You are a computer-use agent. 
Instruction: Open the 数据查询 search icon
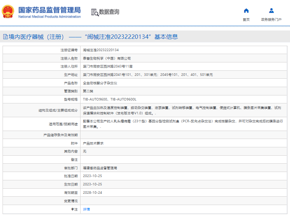[95, 12]
